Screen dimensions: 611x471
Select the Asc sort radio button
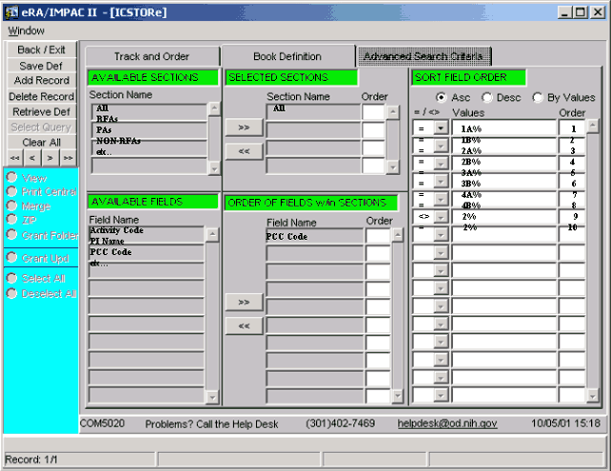[x=441, y=97]
